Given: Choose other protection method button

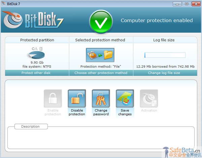Looking at the screenshot, I should [101, 73].
